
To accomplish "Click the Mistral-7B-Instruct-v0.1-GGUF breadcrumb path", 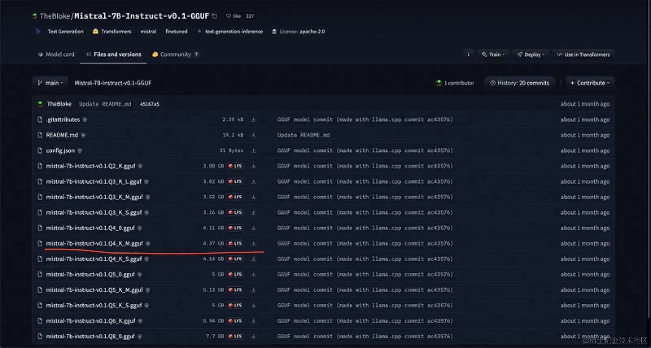I will pyautogui.click(x=113, y=83).
